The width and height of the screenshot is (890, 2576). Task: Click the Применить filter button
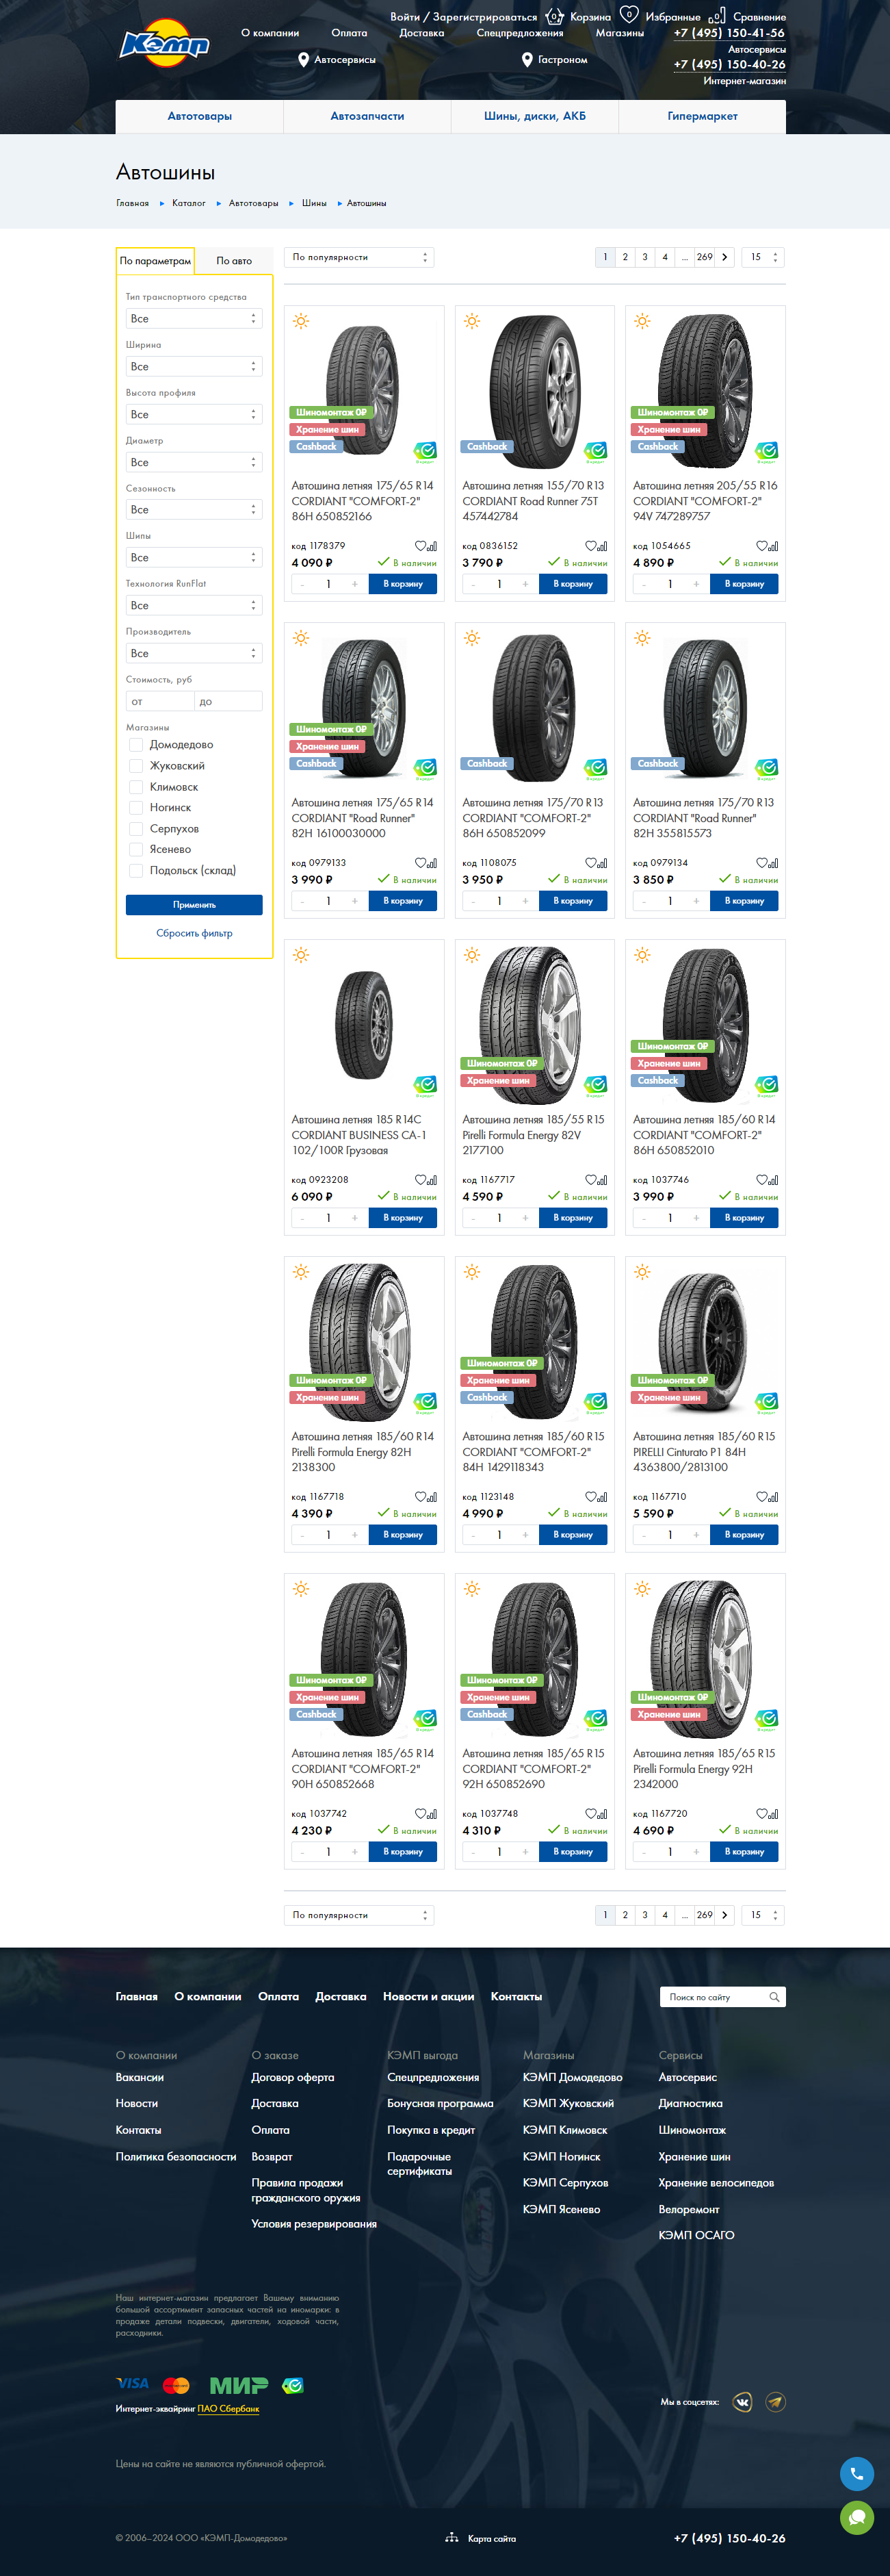194,905
